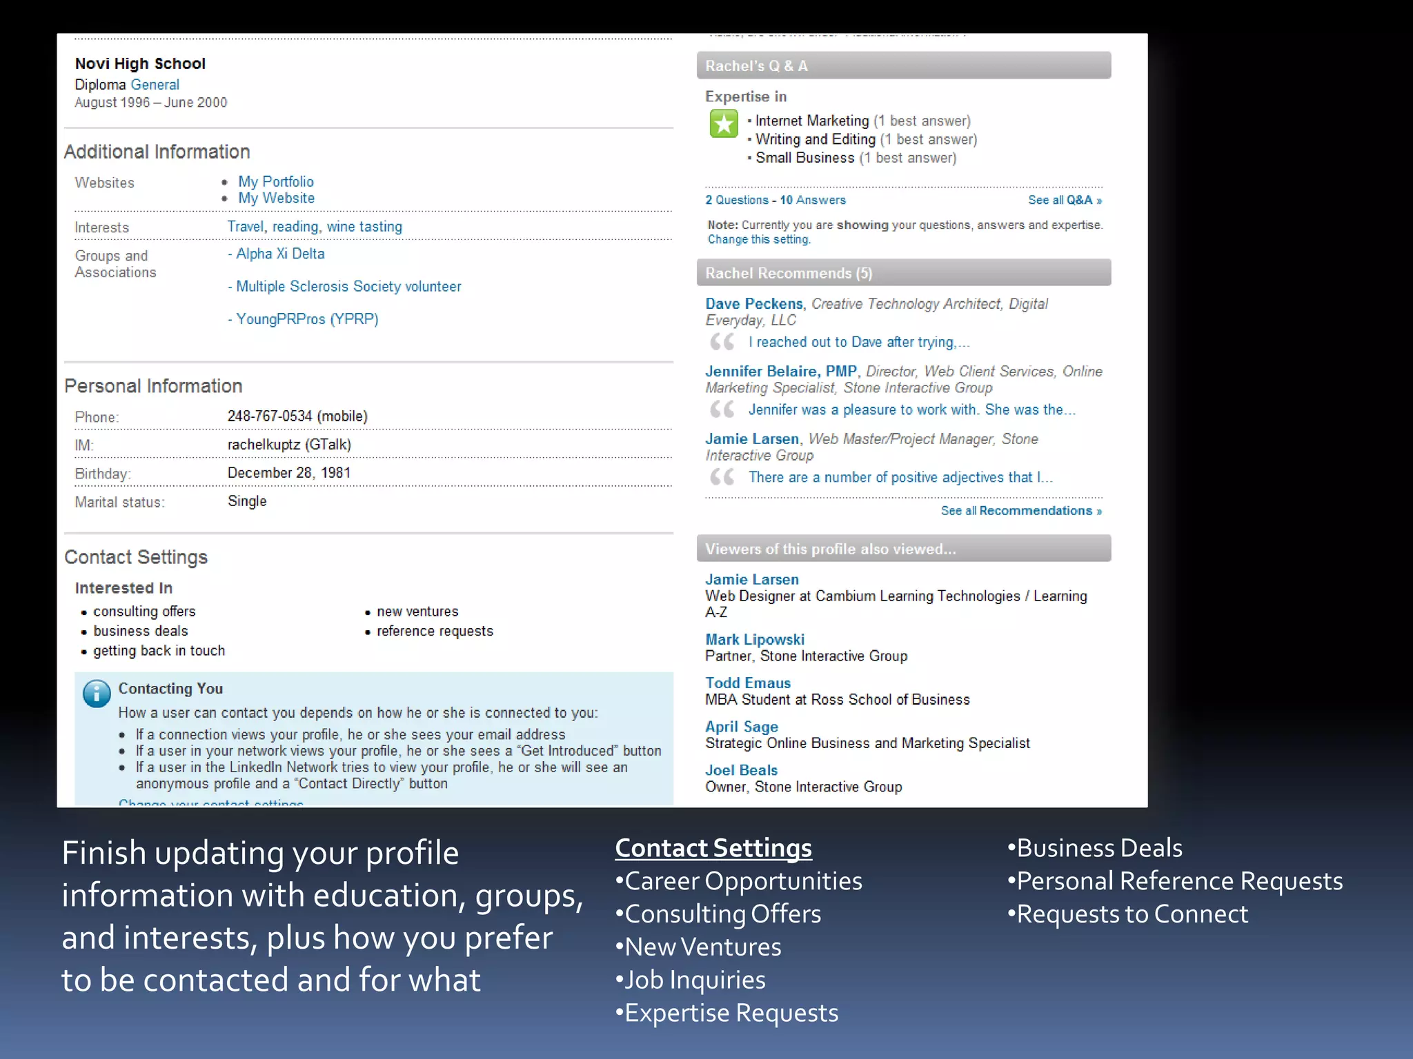
Task: Click the Novi High School heading
Action: (140, 63)
